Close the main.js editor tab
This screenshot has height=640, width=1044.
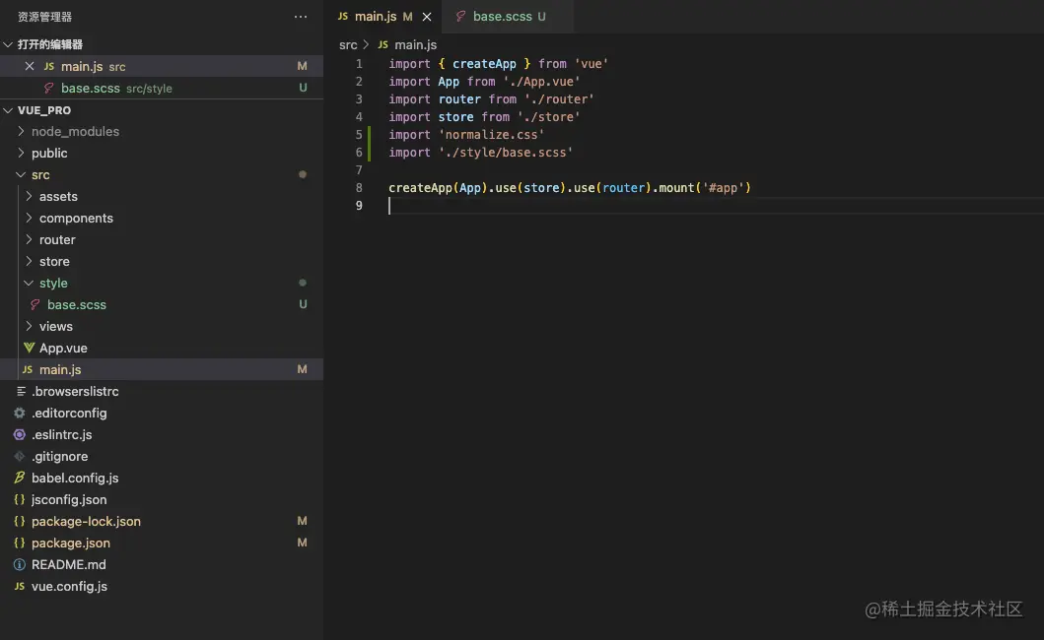click(427, 17)
